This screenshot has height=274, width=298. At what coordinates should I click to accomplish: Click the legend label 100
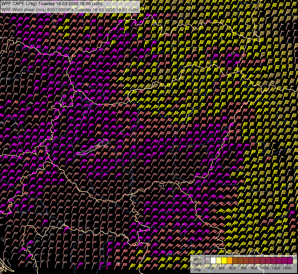point(210,268)
